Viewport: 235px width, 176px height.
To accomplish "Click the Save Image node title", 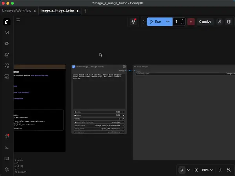I will pos(142,67).
